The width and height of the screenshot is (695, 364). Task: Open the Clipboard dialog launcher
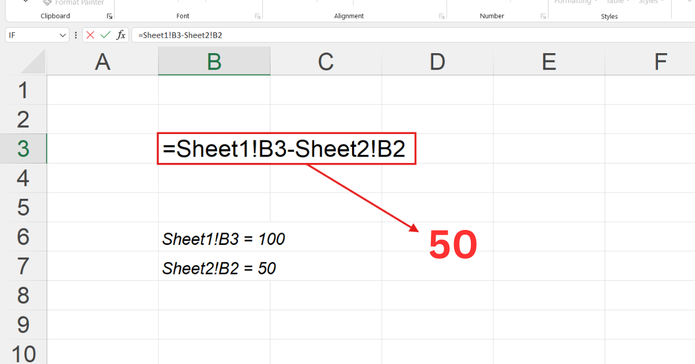(x=109, y=16)
